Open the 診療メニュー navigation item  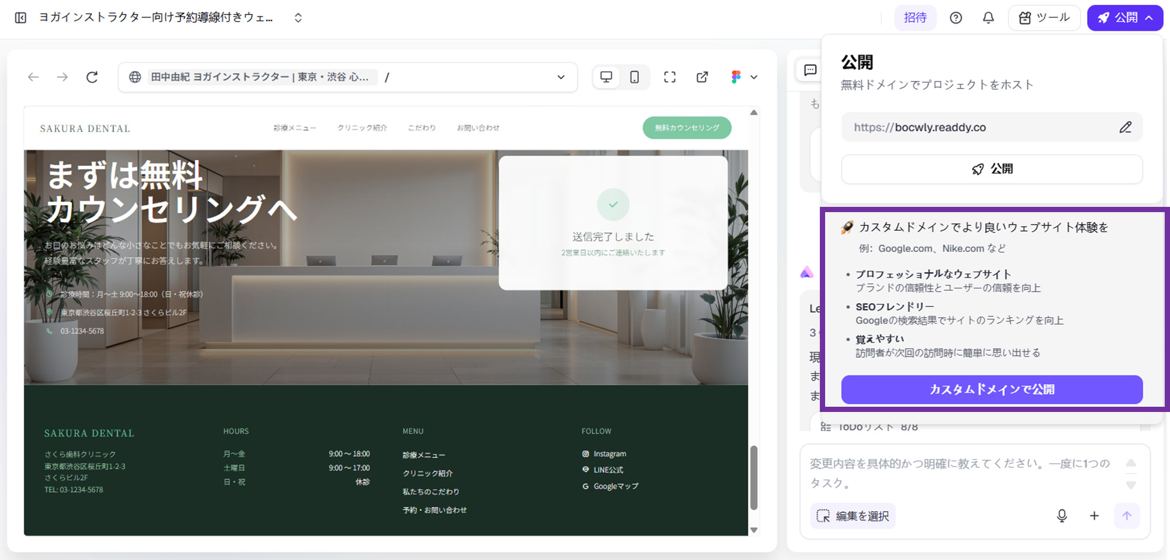pos(295,128)
